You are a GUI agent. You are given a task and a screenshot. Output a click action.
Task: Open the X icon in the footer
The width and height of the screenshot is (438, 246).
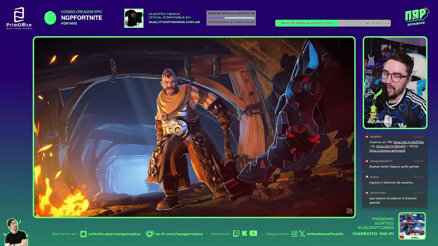pyautogui.click(x=302, y=234)
